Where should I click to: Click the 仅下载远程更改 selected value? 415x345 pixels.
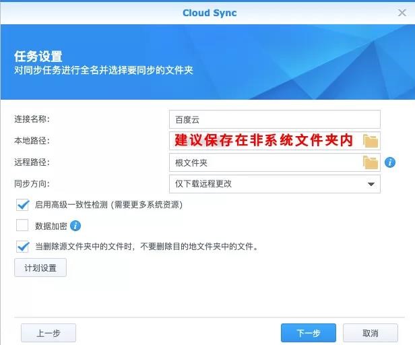coord(203,184)
